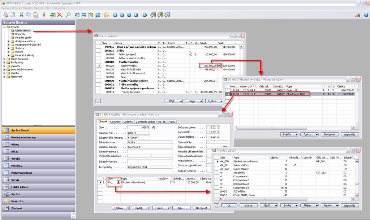Viewport: 370px width, 220px height.
Task: Switch to Fakturace tab
Action: [115, 122]
